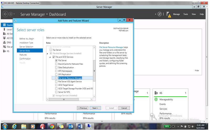Open Events in the IIS tile
The image size is (210, 131).
coord(162,104)
